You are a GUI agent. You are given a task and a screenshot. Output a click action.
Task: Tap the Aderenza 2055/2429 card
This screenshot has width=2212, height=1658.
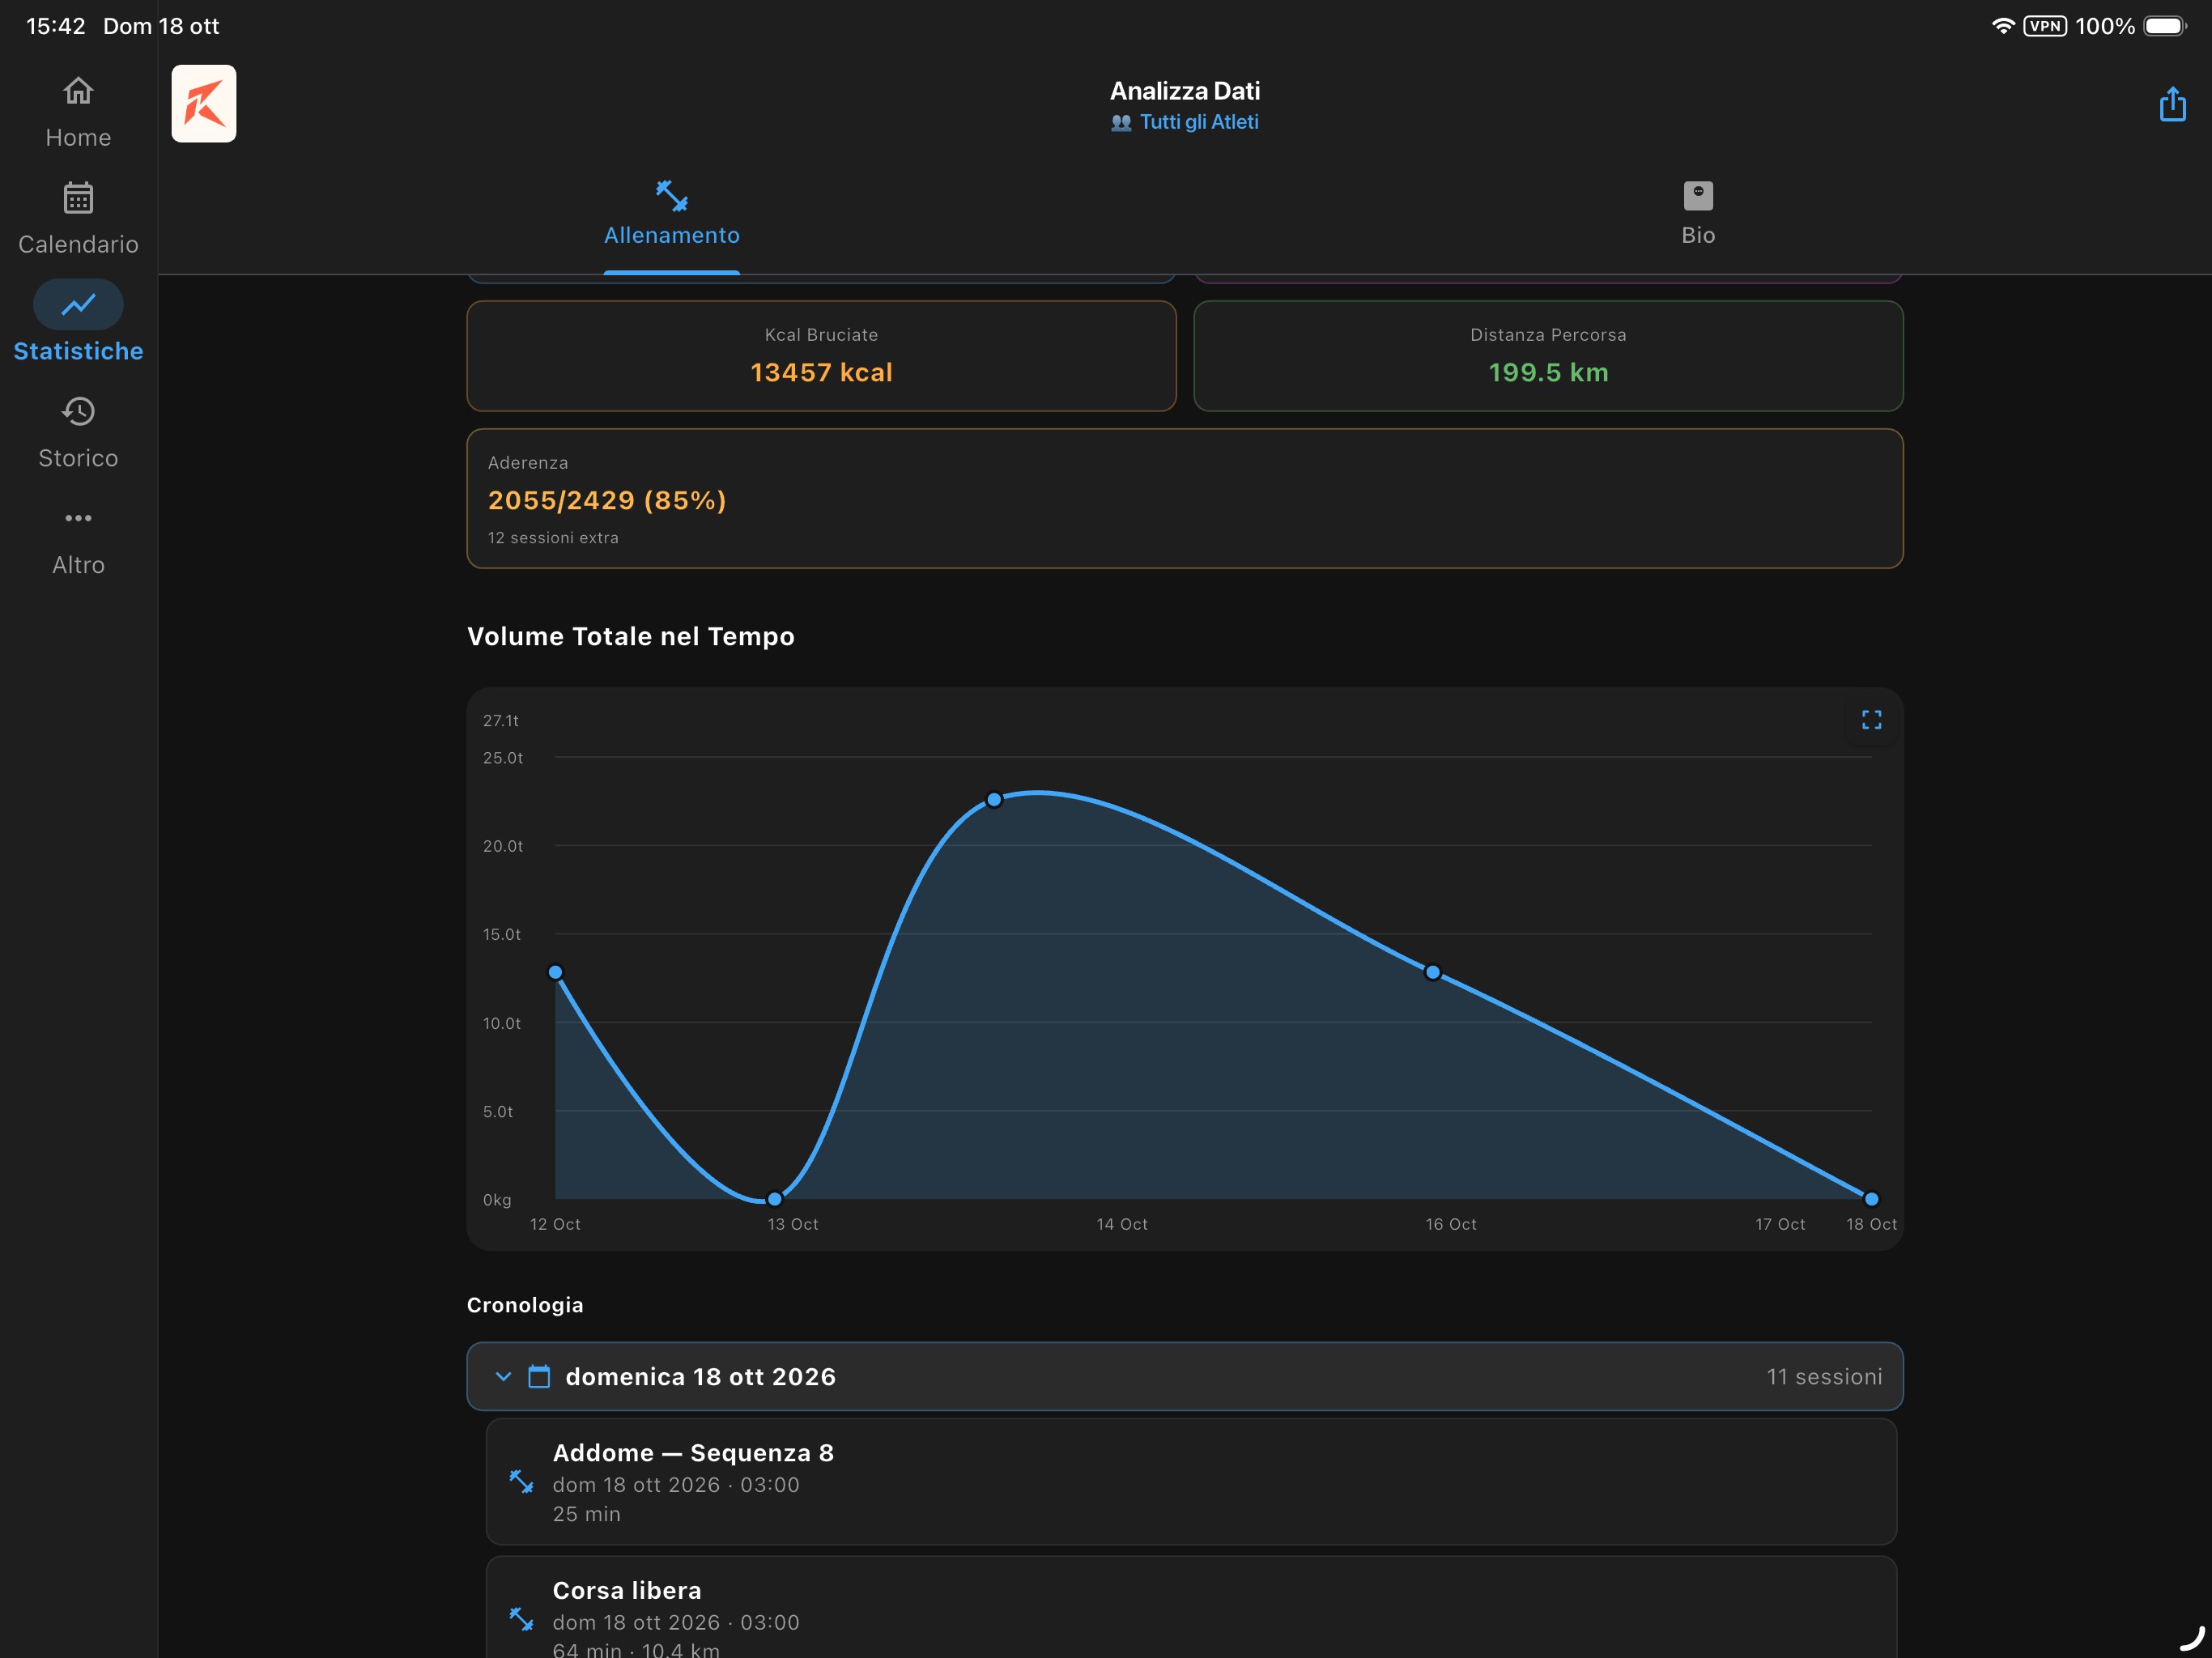pyautogui.click(x=1185, y=499)
